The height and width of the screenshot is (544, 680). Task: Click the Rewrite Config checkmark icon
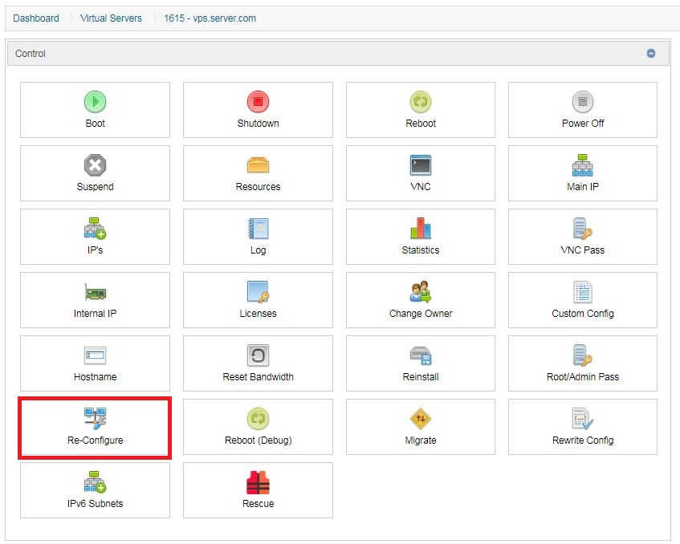point(583,419)
